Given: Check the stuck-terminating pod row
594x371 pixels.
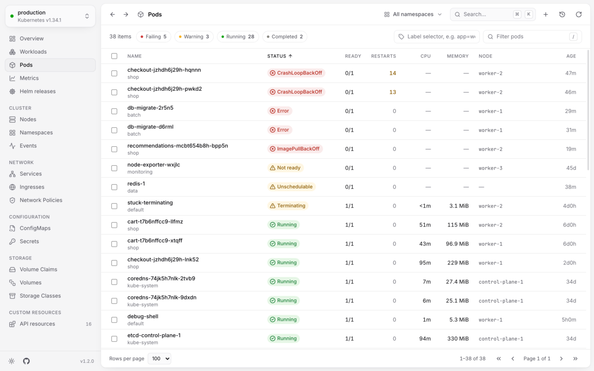Looking at the screenshot, I should pyautogui.click(x=114, y=206).
